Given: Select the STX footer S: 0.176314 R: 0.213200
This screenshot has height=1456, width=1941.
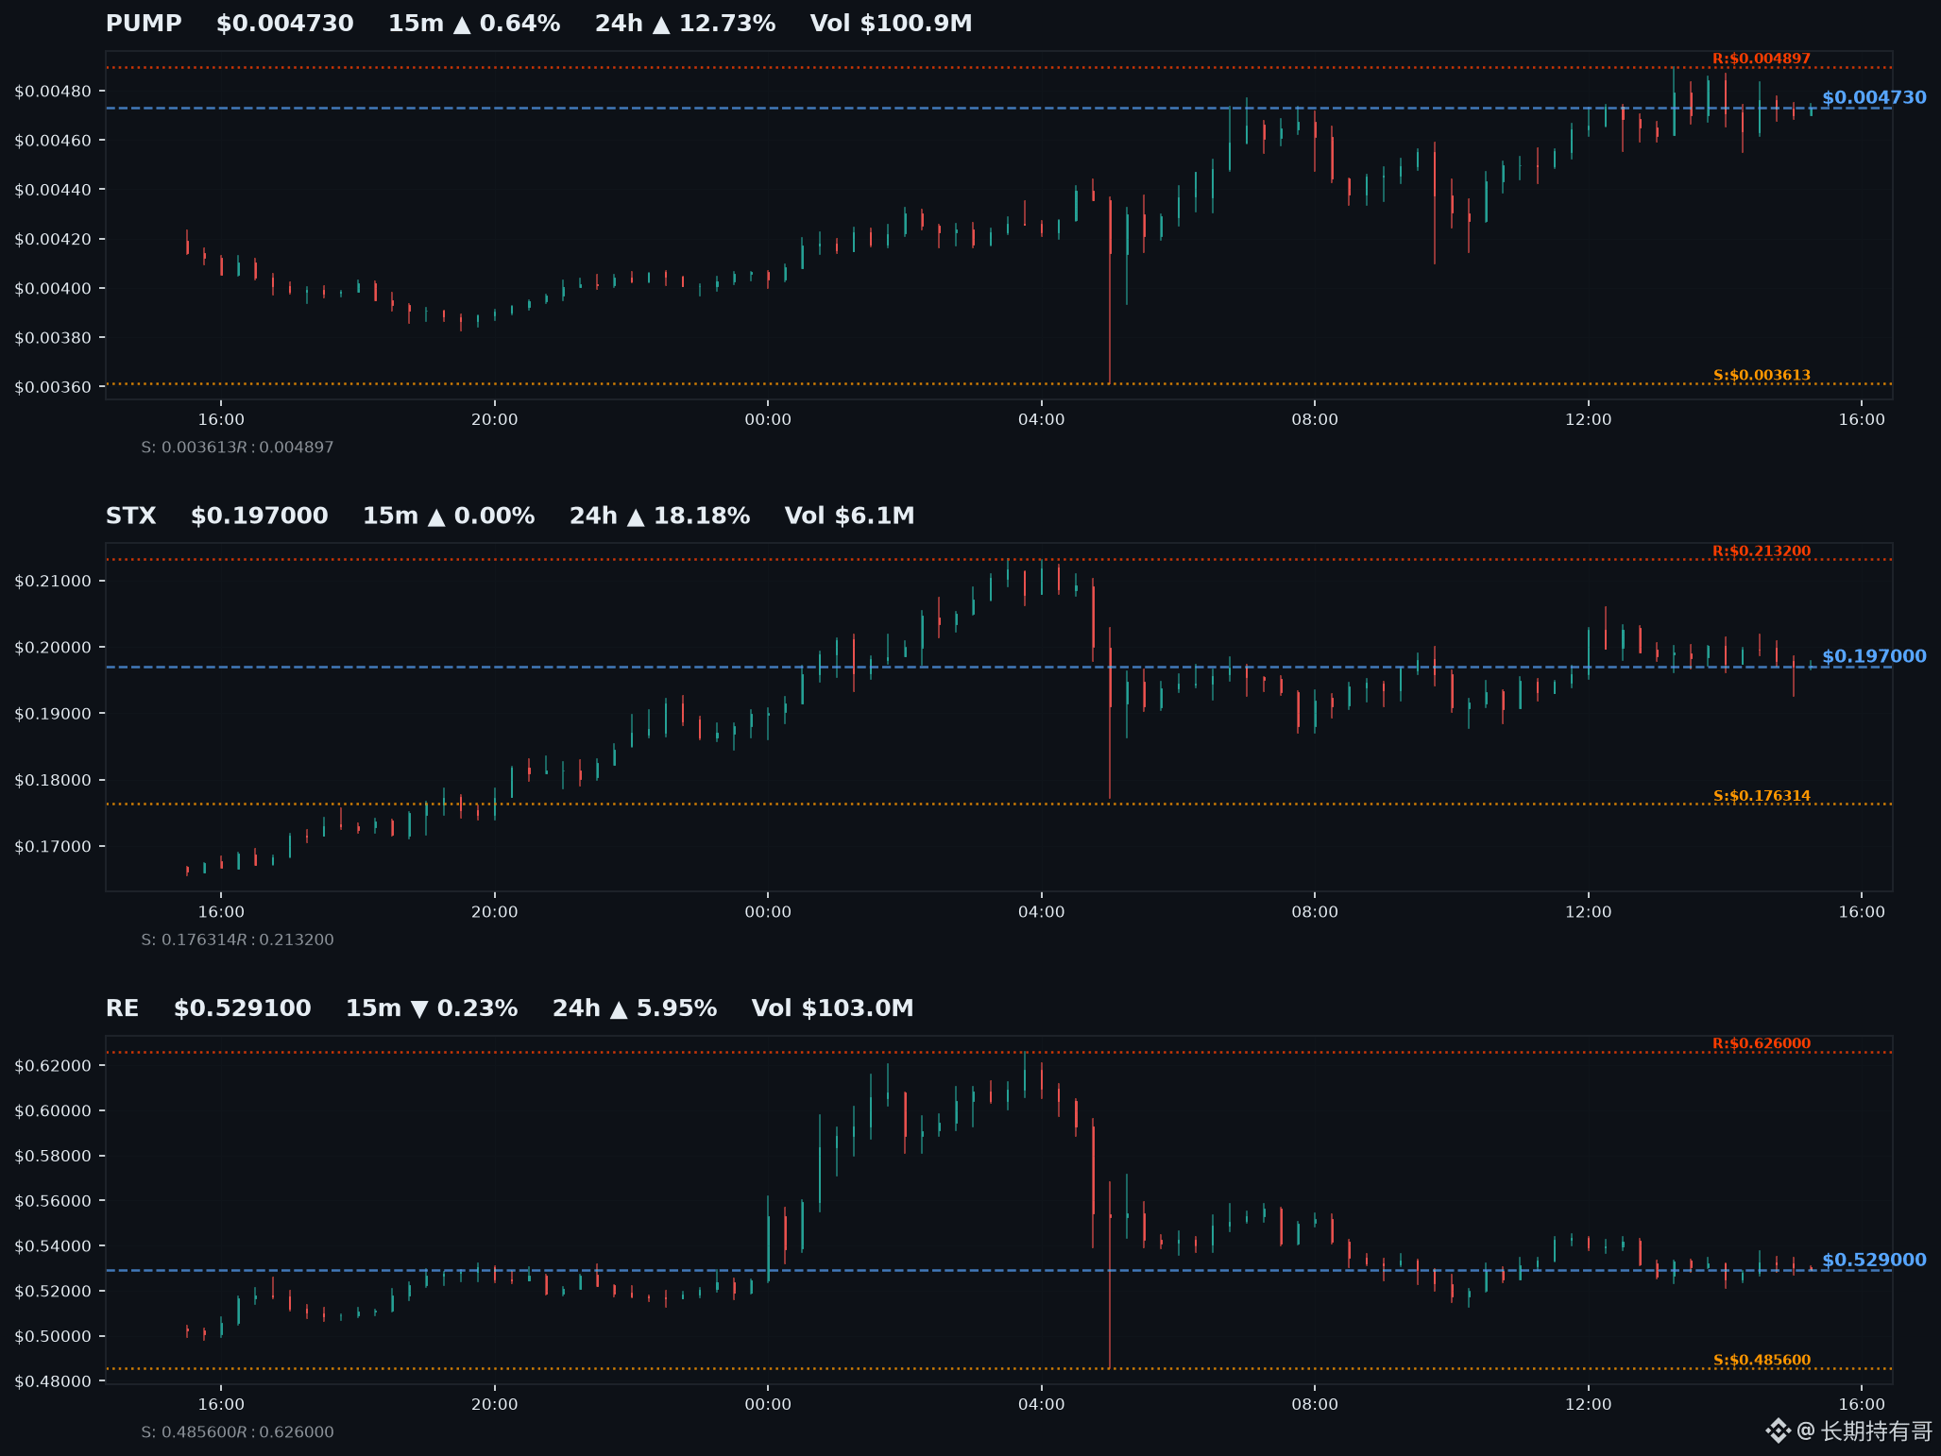Looking at the screenshot, I should click(237, 940).
